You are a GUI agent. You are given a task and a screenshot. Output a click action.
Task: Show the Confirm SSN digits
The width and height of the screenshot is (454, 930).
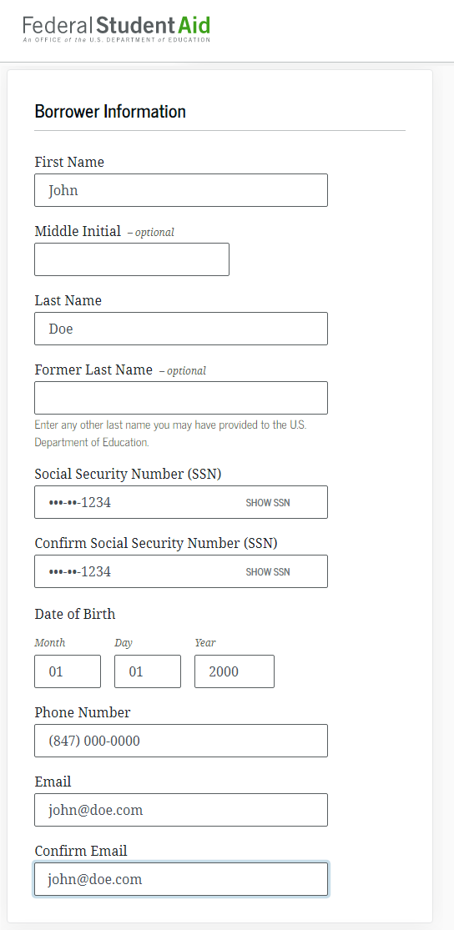tap(268, 571)
